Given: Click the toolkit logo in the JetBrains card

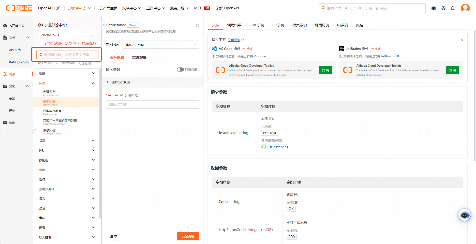Looking at the screenshot, I should coord(348,70).
